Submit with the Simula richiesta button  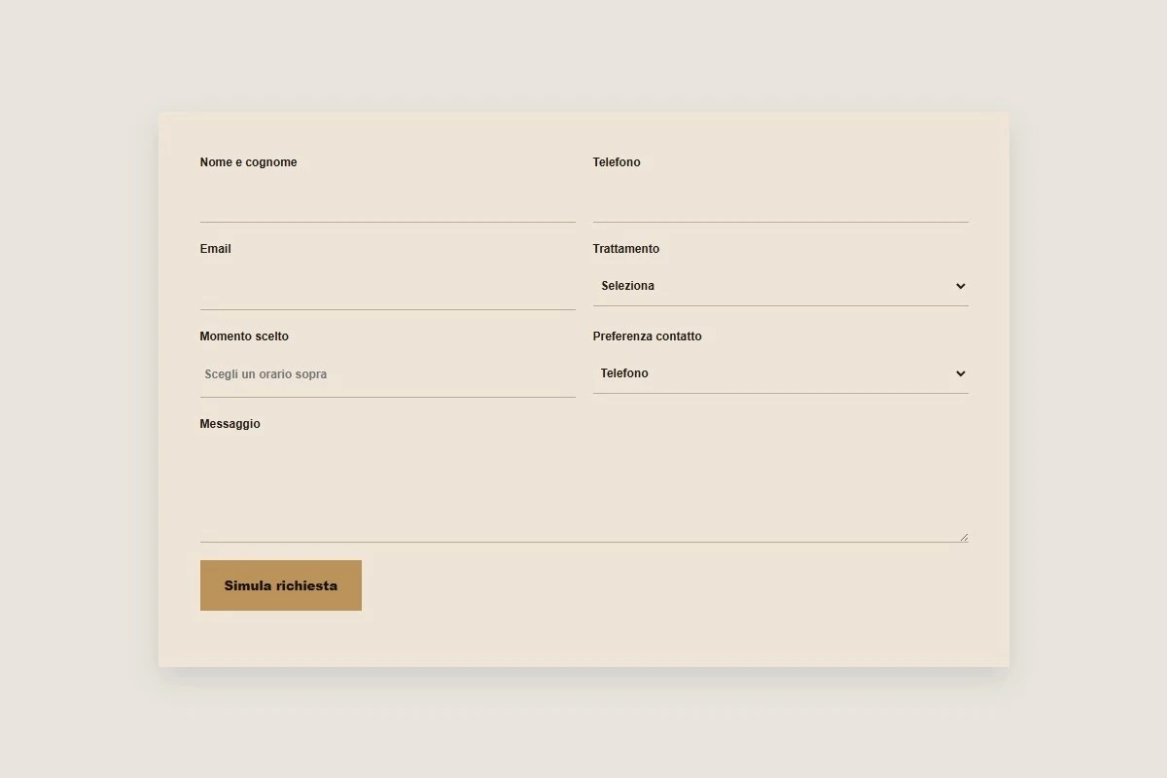[x=281, y=585]
